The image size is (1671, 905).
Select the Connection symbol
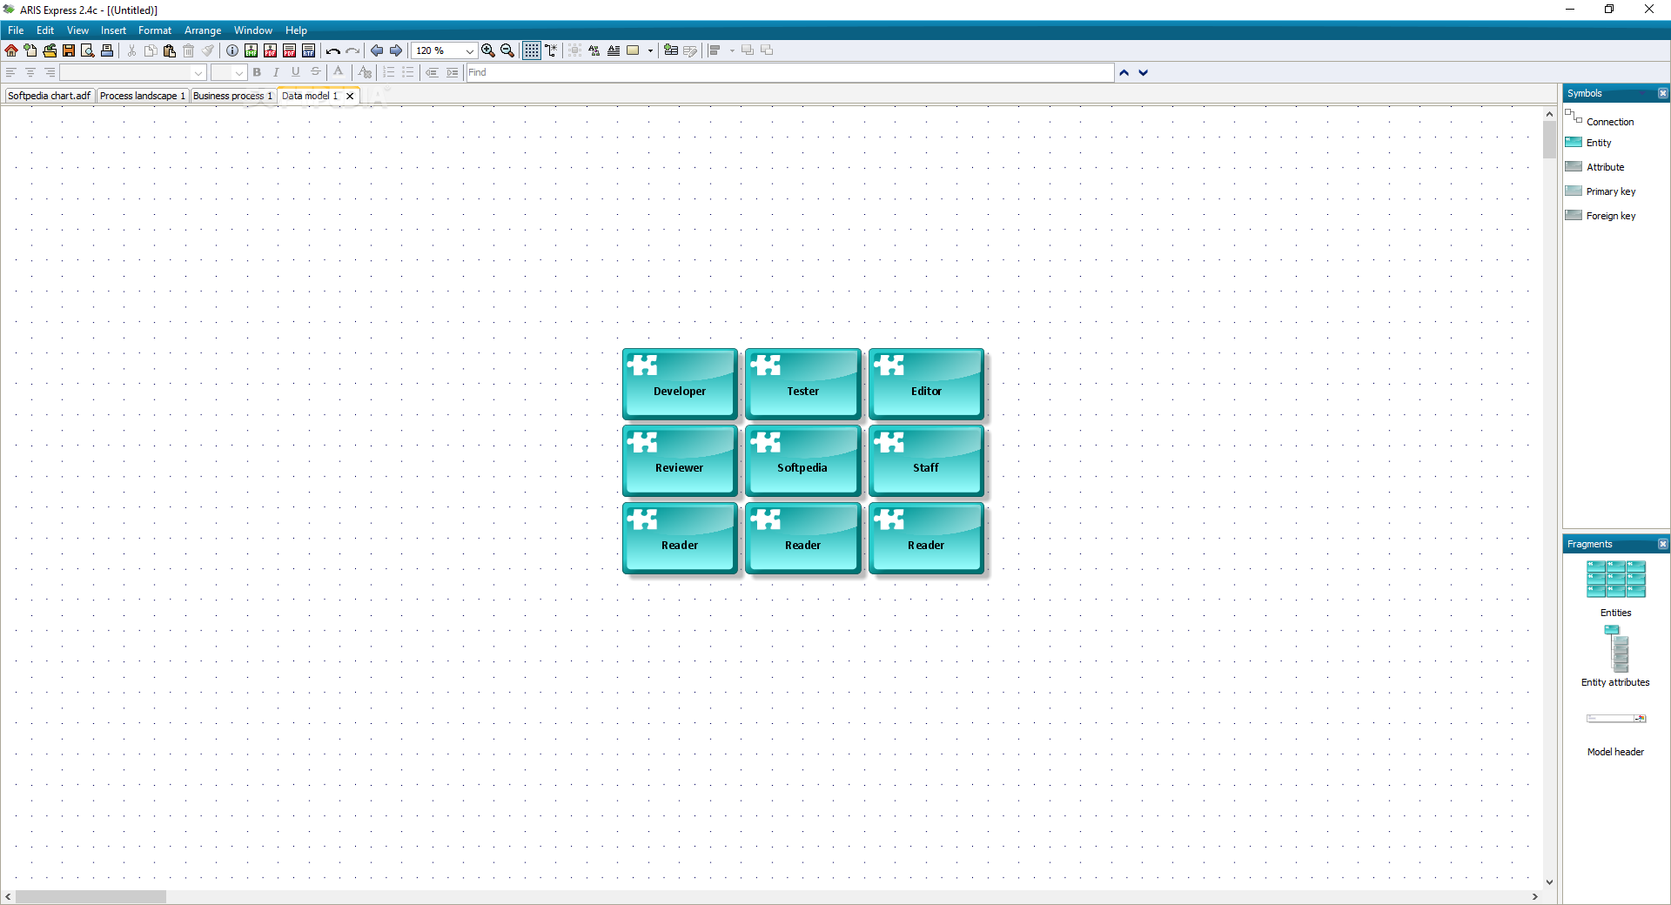coord(1600,119)
